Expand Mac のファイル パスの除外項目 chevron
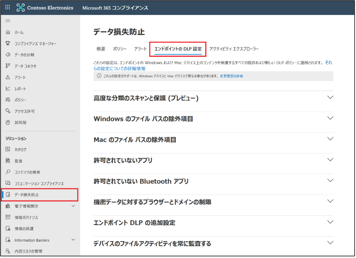 tap(330, 139)
